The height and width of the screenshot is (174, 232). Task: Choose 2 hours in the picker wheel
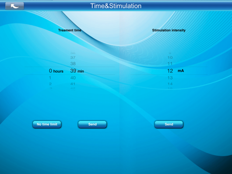point(50,84)
